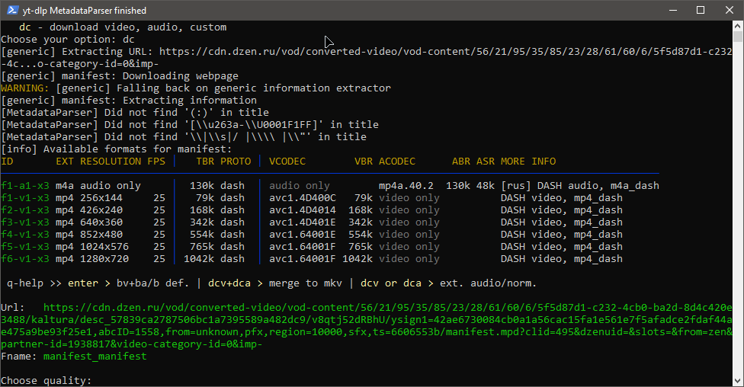Click the format ID f1-v1-x3

point(25,198)
